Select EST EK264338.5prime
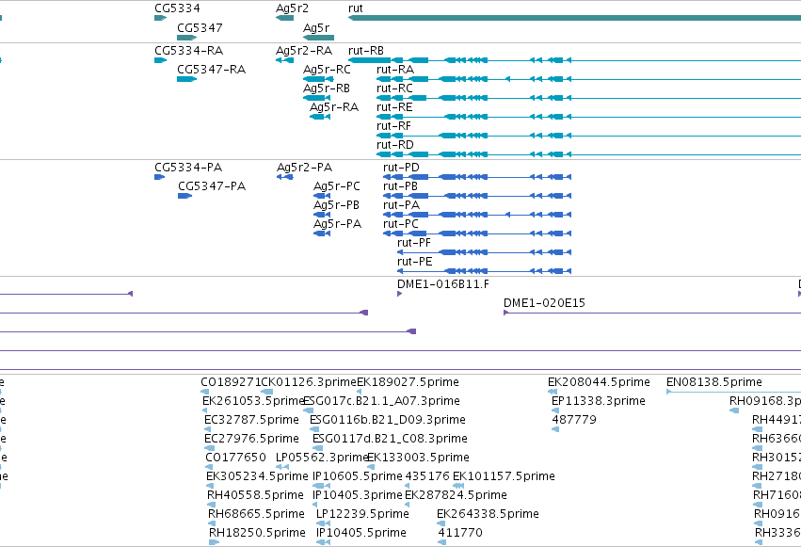 (488, 515)
